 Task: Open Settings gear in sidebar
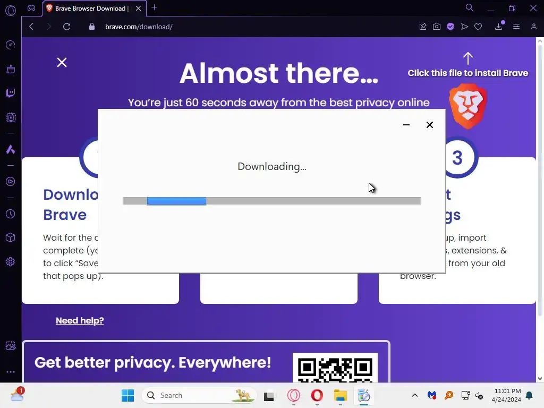(x=11, y=261)
